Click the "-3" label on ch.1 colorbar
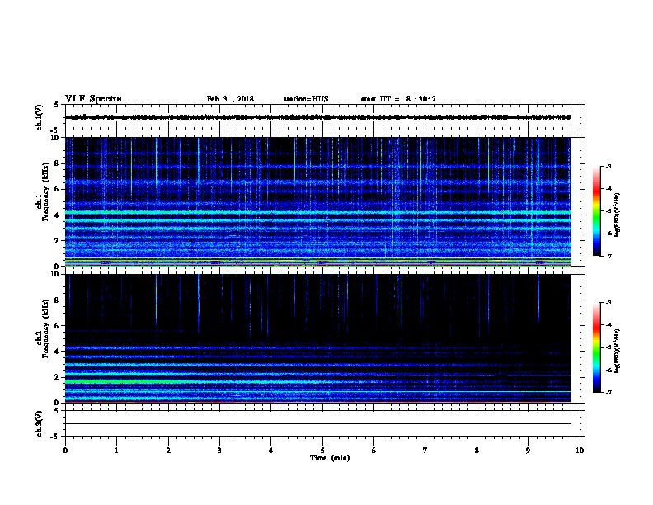Viewport: 653px width, 505px height. [608, 166]
